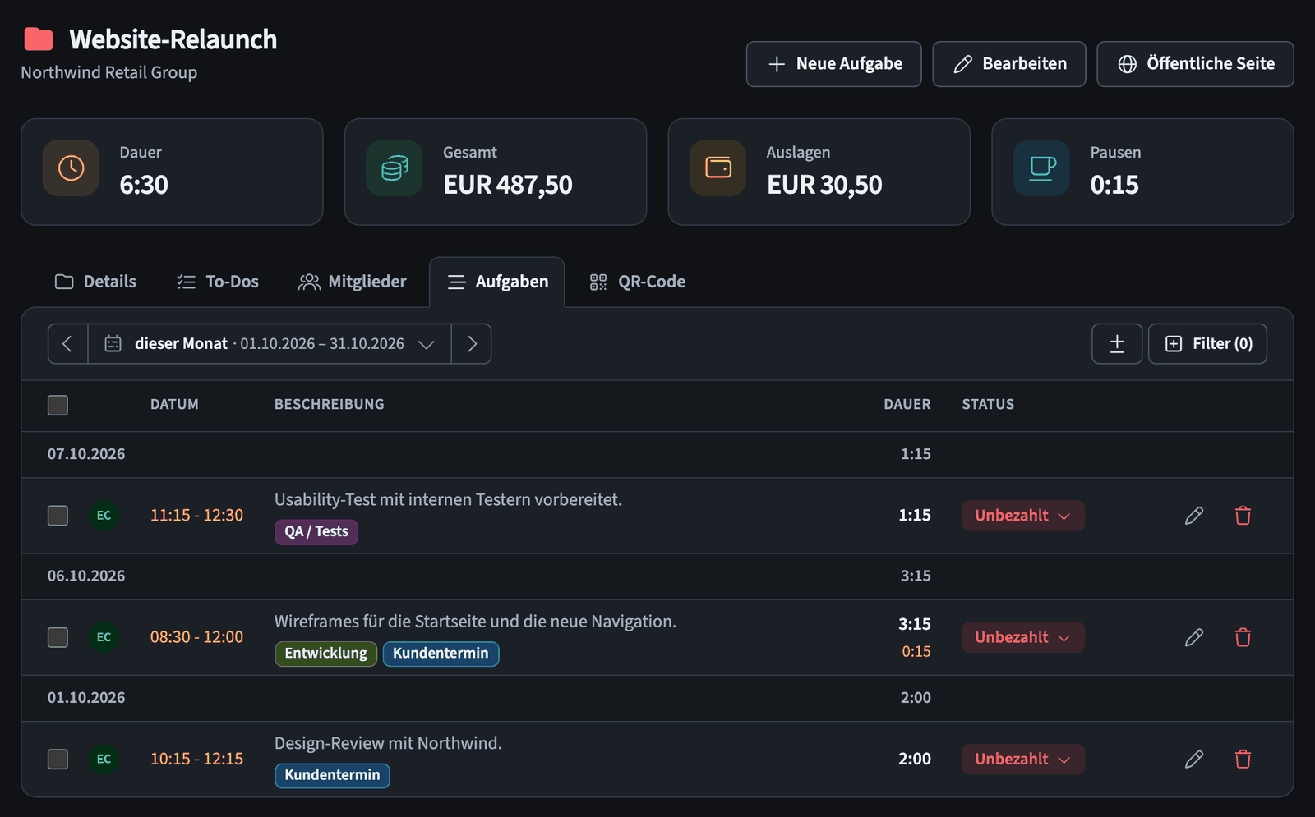Viewport: 1315px width, 817px height.
Task: Click the Bearbeiten button
Action: coord(1009,64)
